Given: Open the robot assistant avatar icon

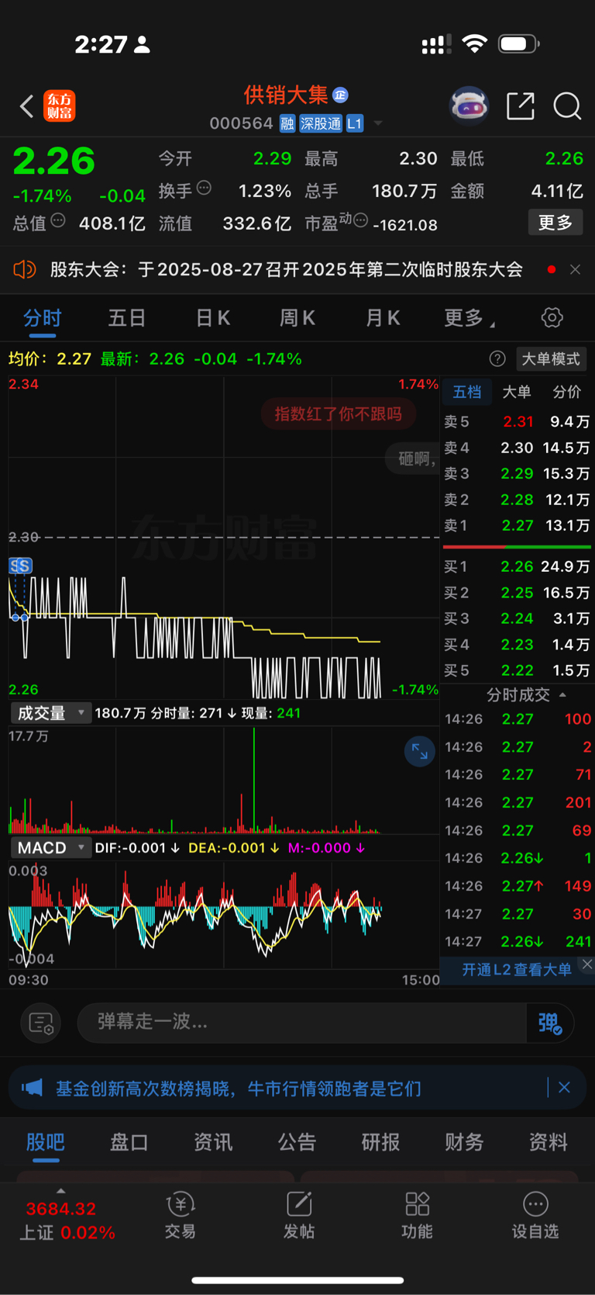Looking at the screenshot, I should [469, 106].
